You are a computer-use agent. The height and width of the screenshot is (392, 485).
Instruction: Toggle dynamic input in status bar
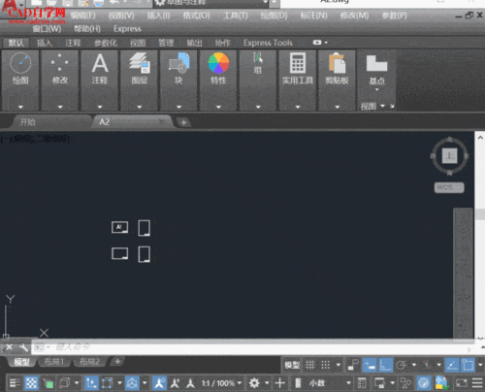pyautogui.click(x=370, y=366)
